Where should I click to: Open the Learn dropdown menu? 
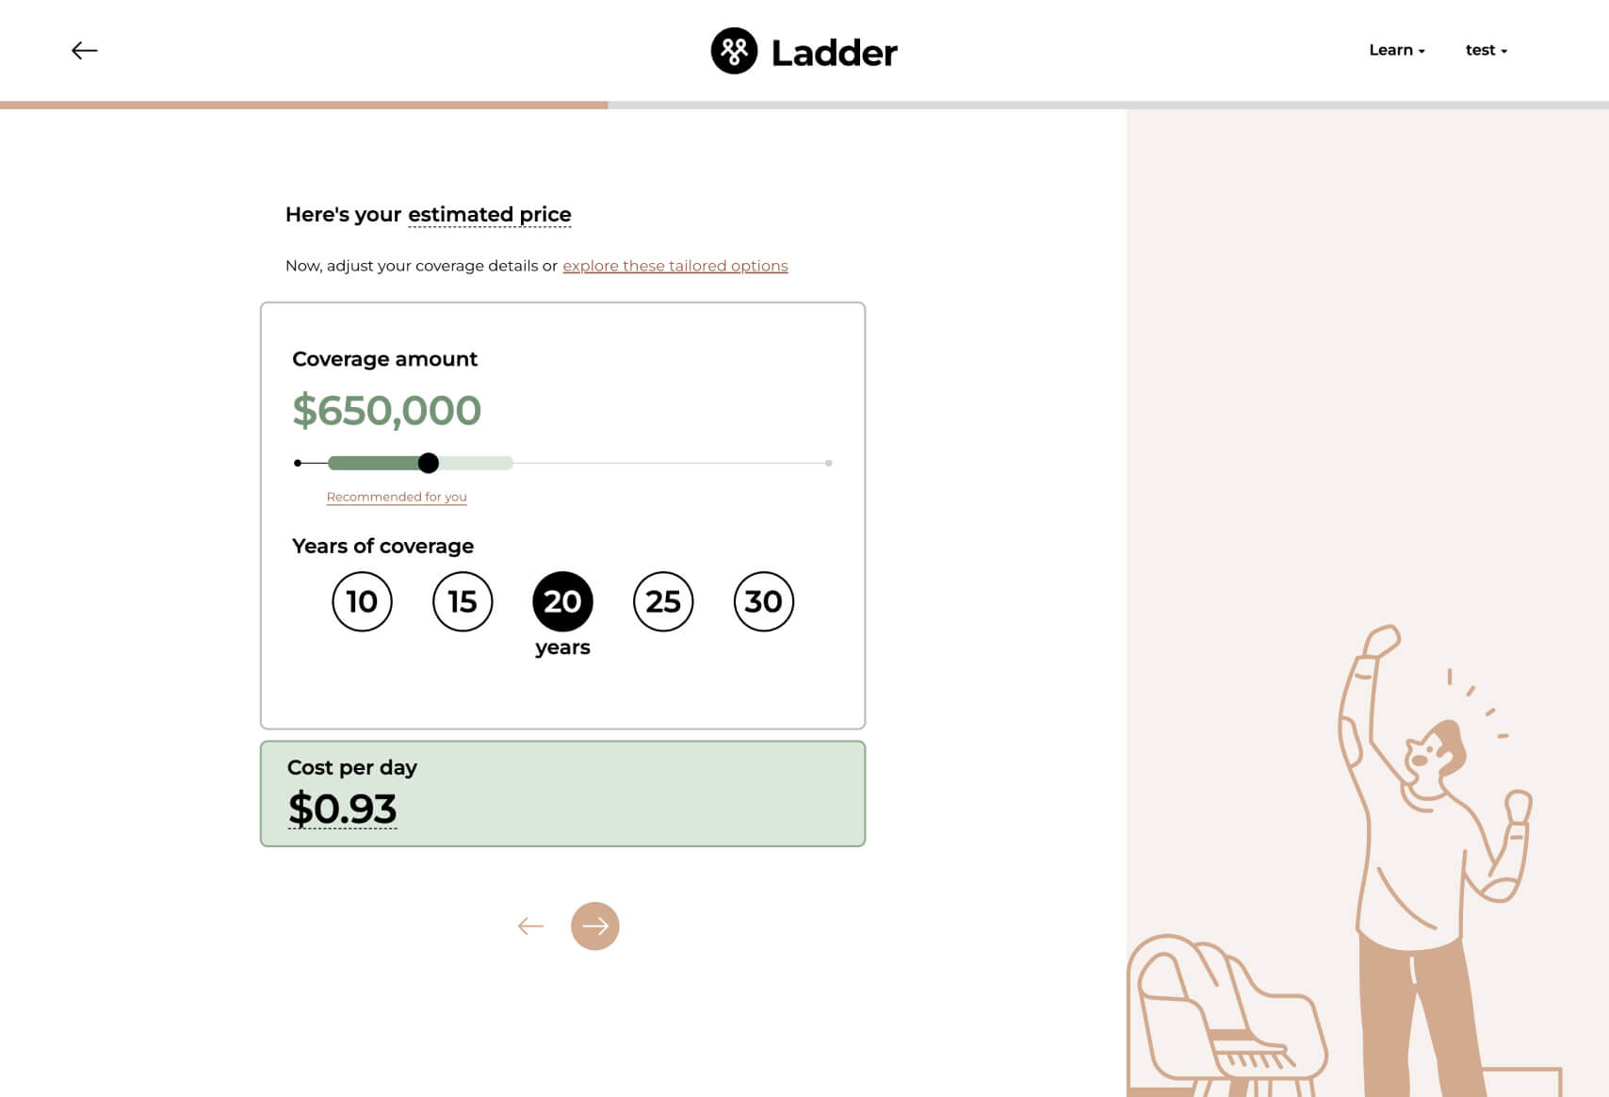coord(1397,50)
